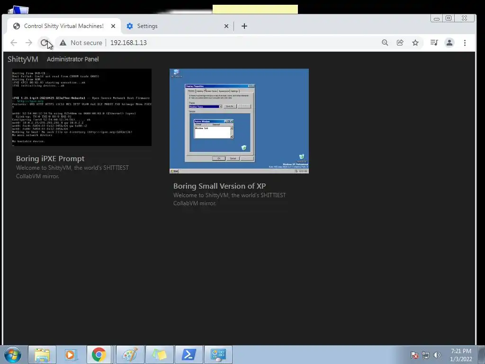Reload the current page
Screen dimensions: 485x364
(44, 43)
